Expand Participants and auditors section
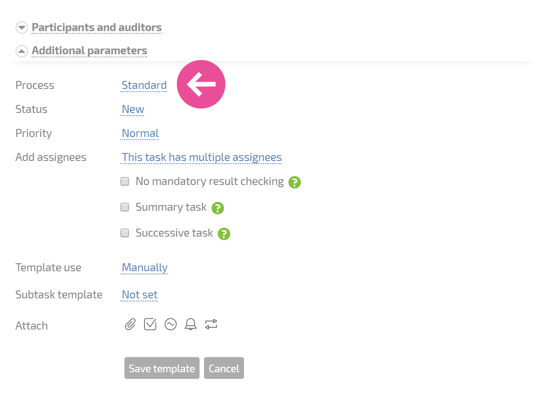 96,28
